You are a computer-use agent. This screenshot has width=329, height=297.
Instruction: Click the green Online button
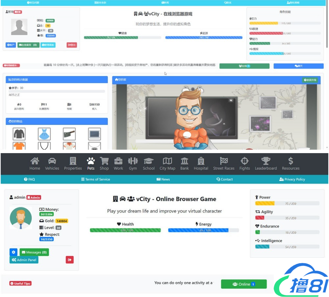(244, 284)
